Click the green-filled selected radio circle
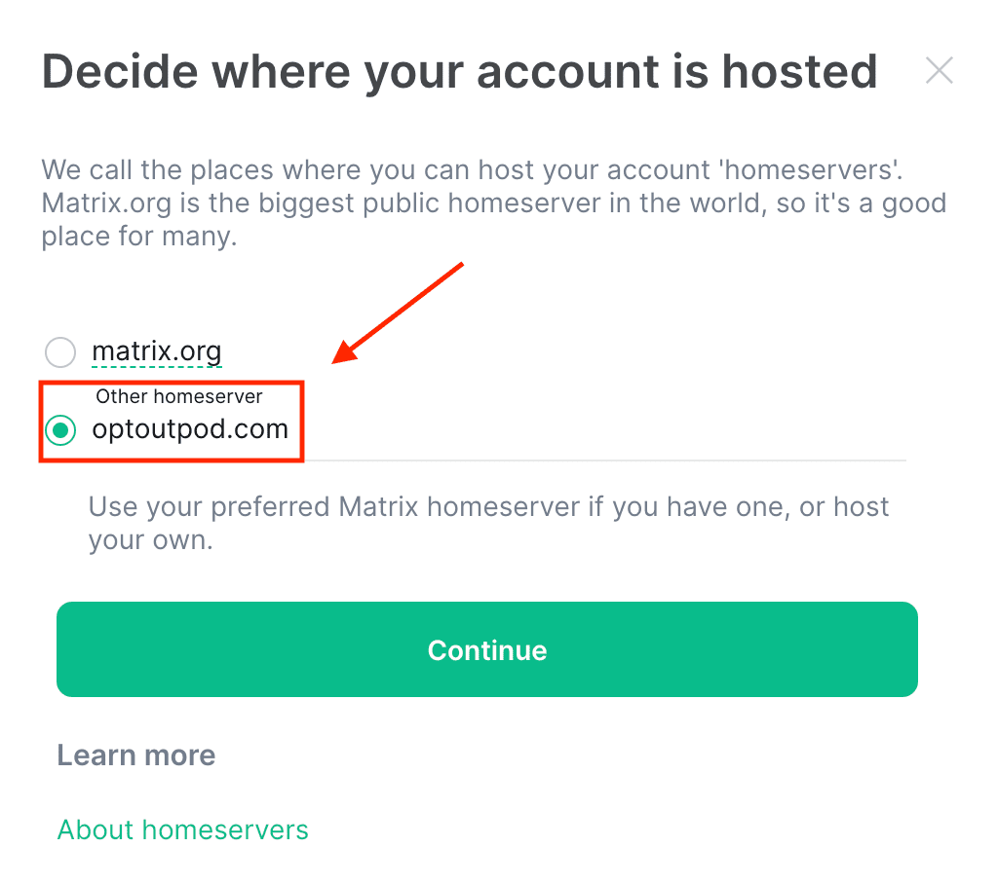The height and width of the screenshot is (884, 998). [60, 430]
